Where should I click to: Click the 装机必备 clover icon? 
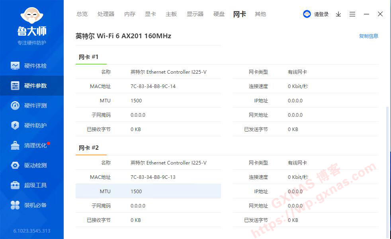point(15,205)
